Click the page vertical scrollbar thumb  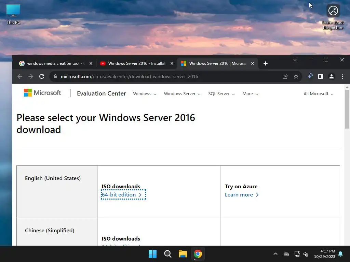coord(347,109)
